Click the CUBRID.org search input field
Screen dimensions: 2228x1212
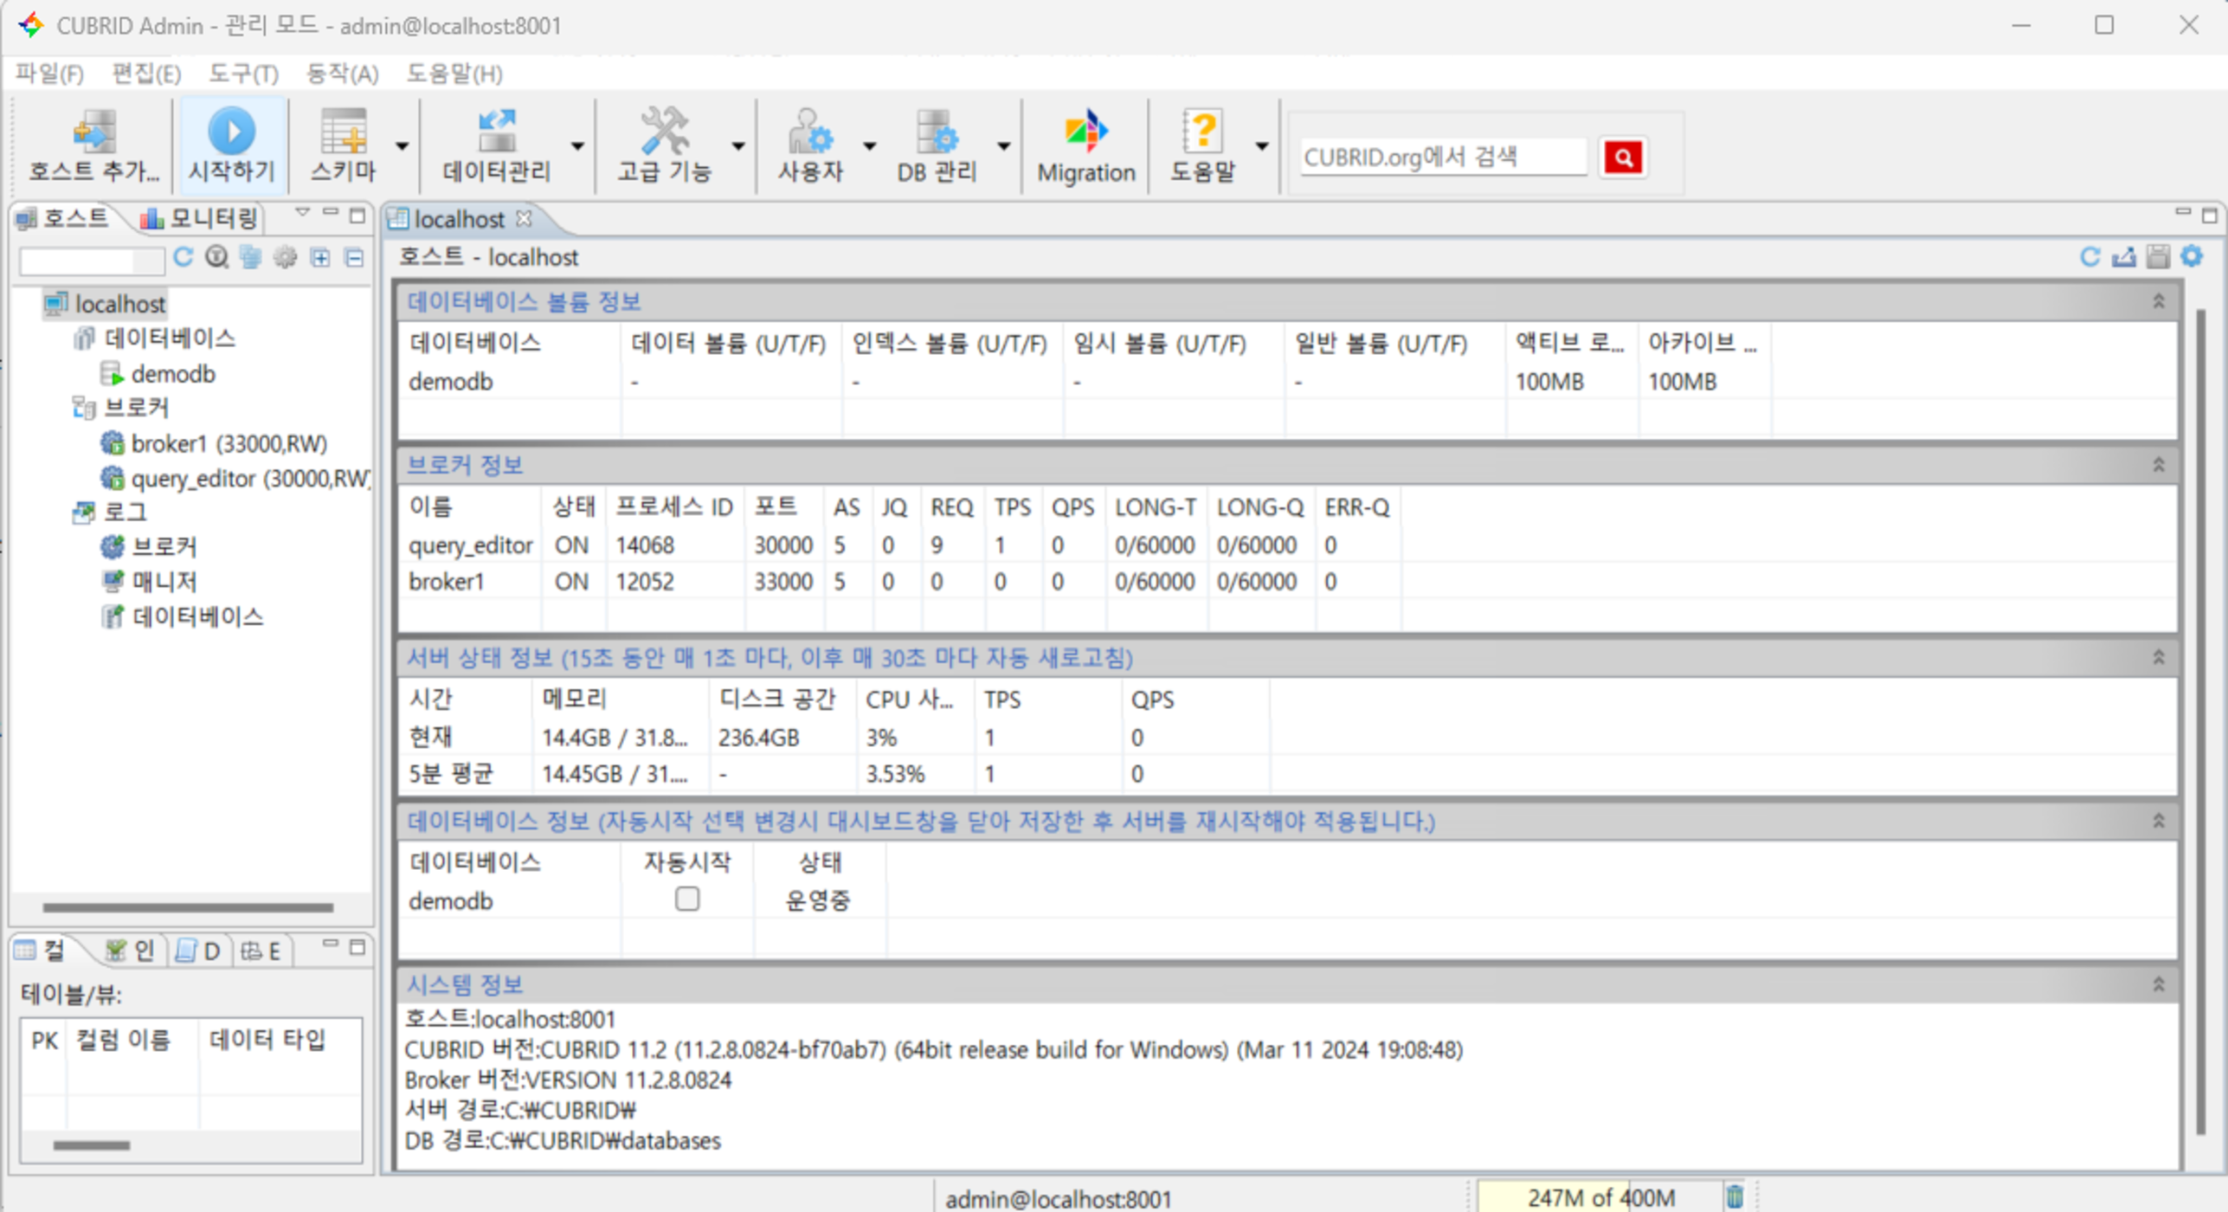(1442, 158)
